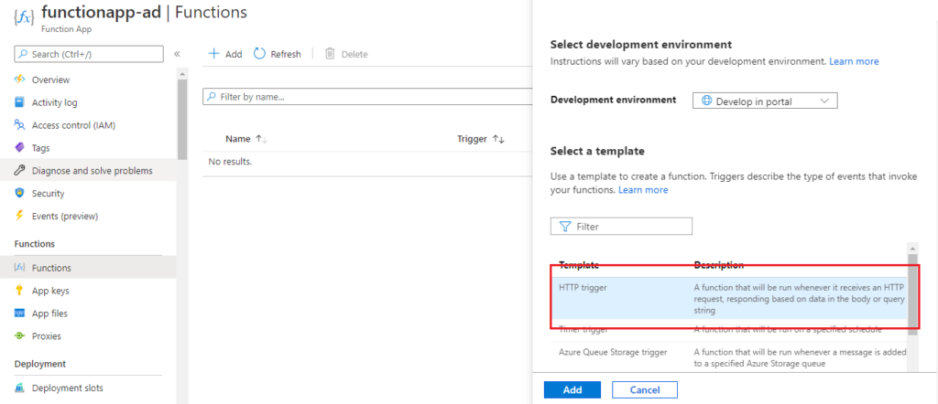Click the Cancel button
The image size is (938, 404).
coord(644,389)
